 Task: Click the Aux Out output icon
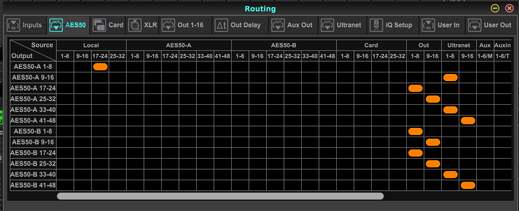click(278, 25)
